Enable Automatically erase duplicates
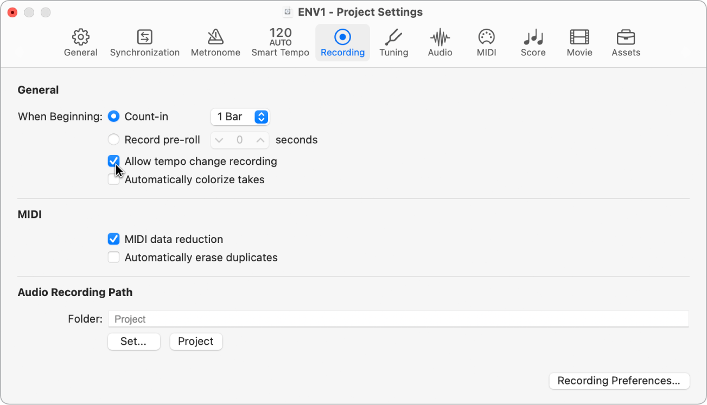Viewport: 707px width, 405px height. pyautogui.click(x=113, y=258)
